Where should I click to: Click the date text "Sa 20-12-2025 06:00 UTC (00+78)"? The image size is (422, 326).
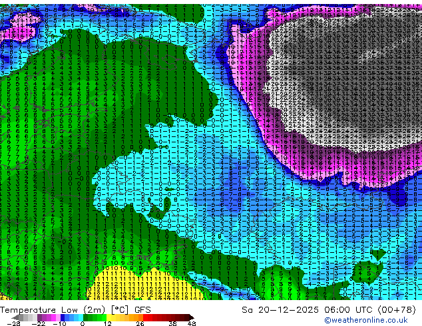coord(329,310)
